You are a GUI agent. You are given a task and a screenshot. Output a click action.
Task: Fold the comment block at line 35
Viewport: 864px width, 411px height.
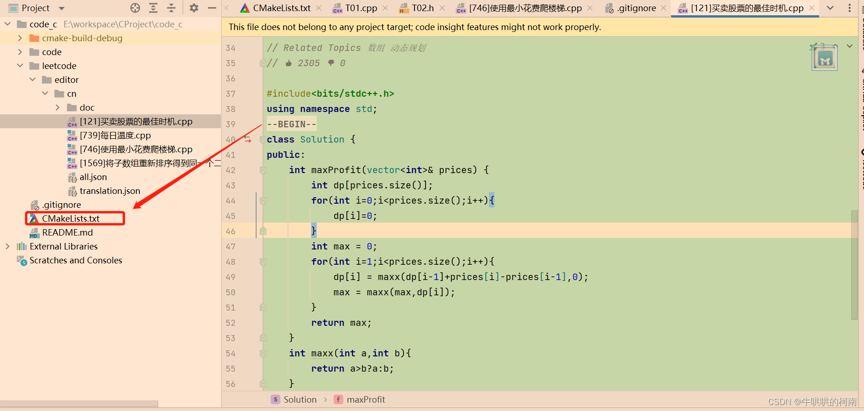(263, 63)
